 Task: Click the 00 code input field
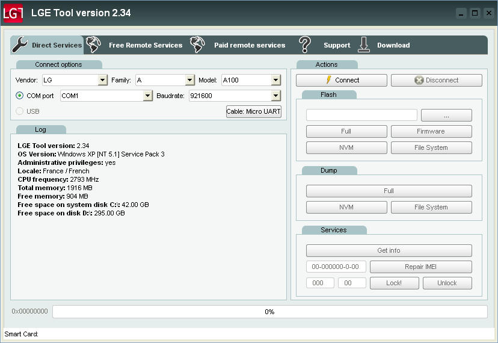[x=352, y=283]
